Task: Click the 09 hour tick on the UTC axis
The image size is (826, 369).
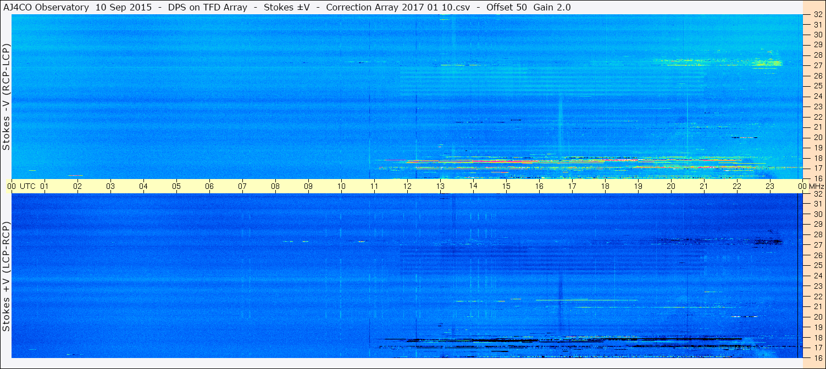Action: 308,186
